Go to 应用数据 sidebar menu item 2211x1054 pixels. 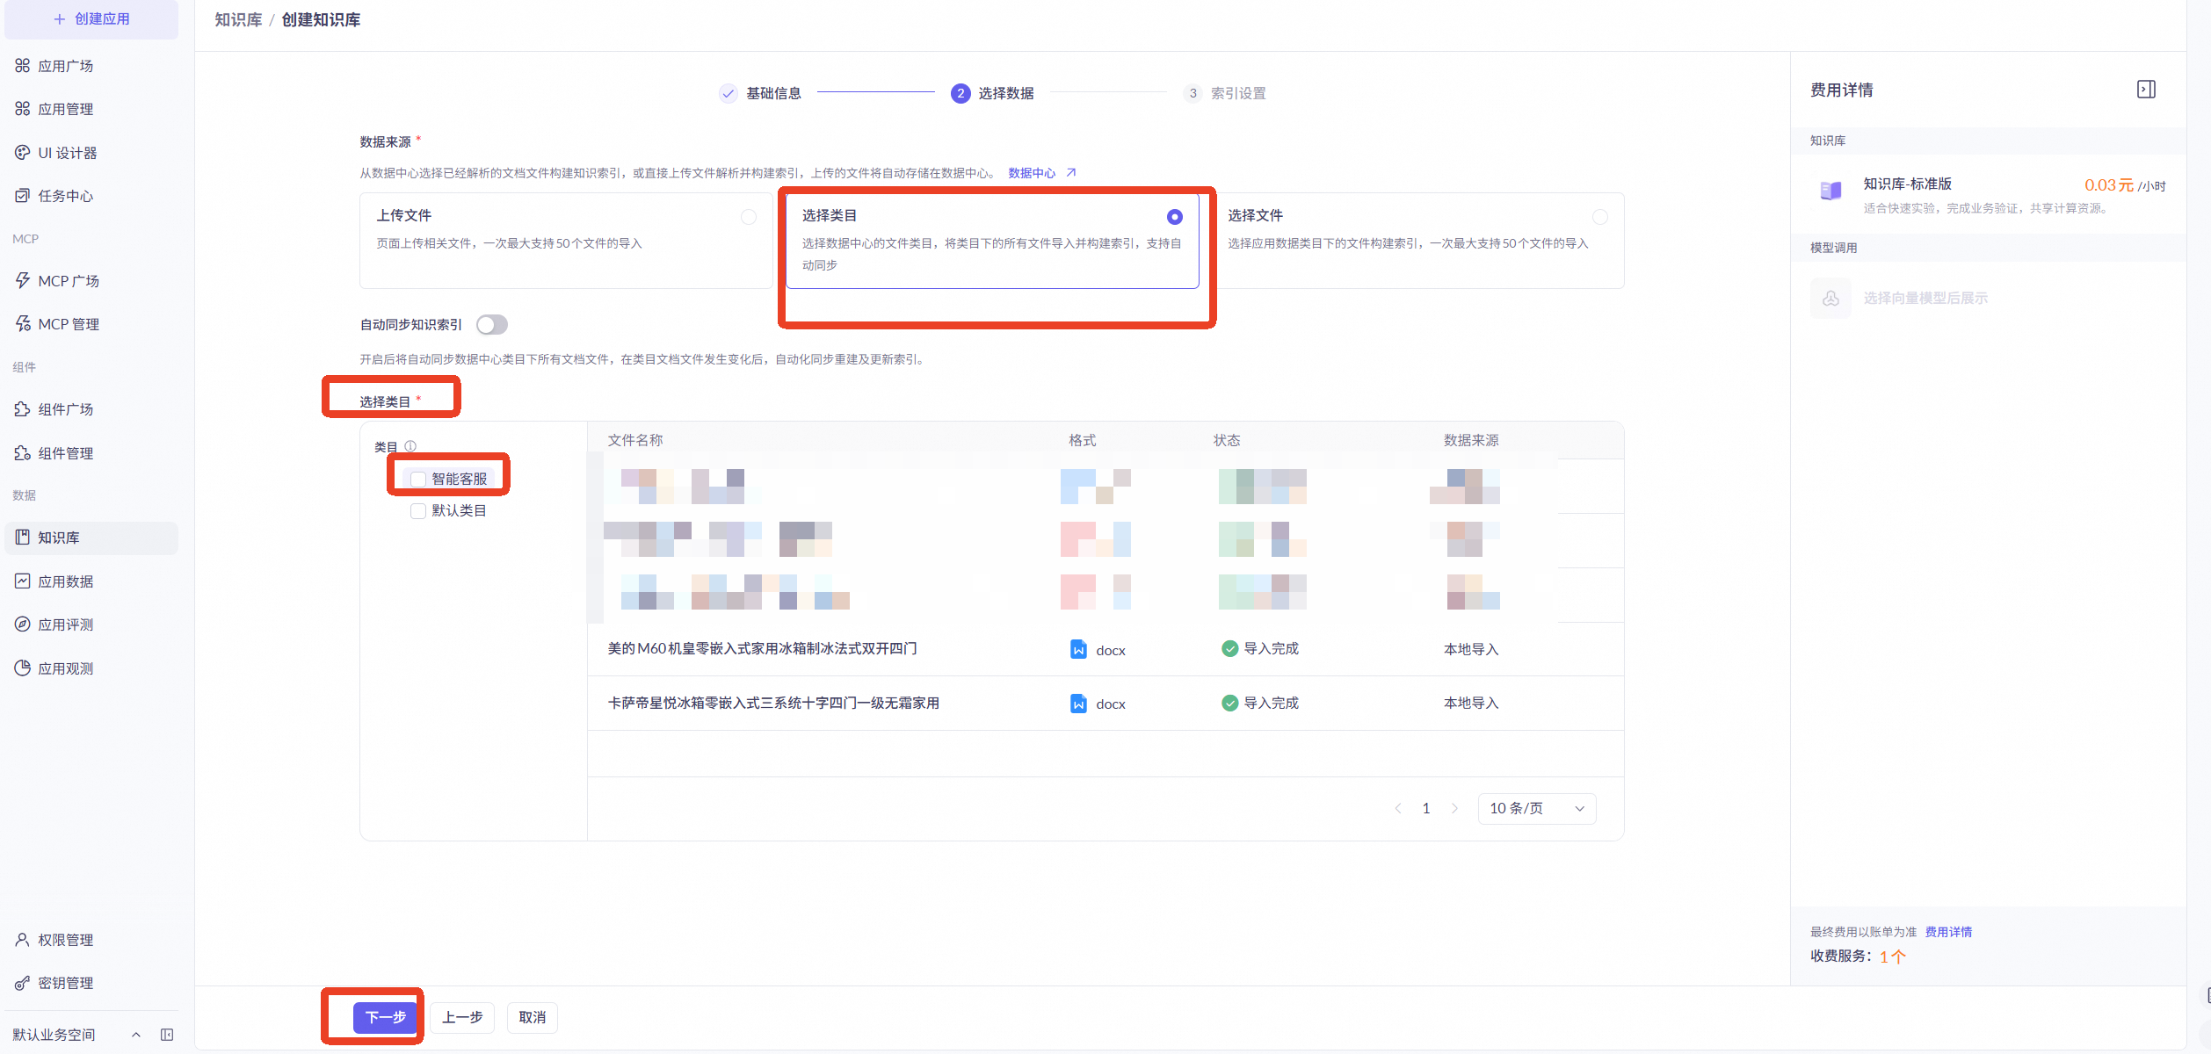pyautogui.click(x=65, y=581)
